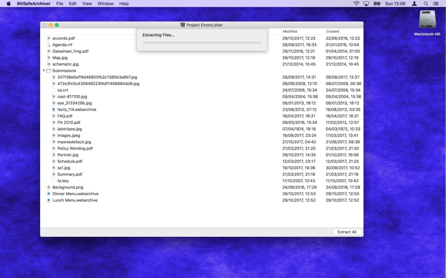Screen dimensions: 446x278
Task: Click the Summary.pdf file icon
Action: (x=54, y=174)
